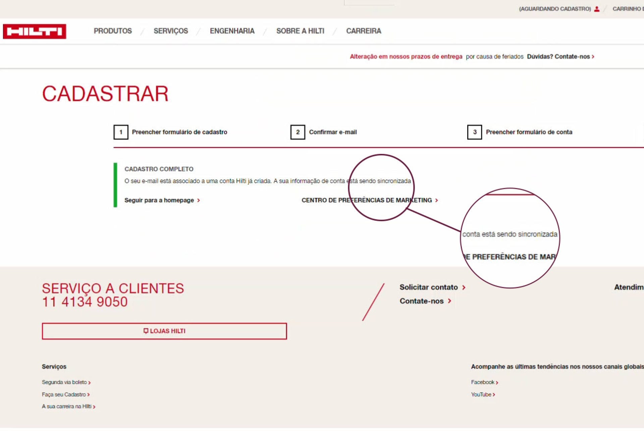
Task: Open the Facebook link
Action: [484, 382]
